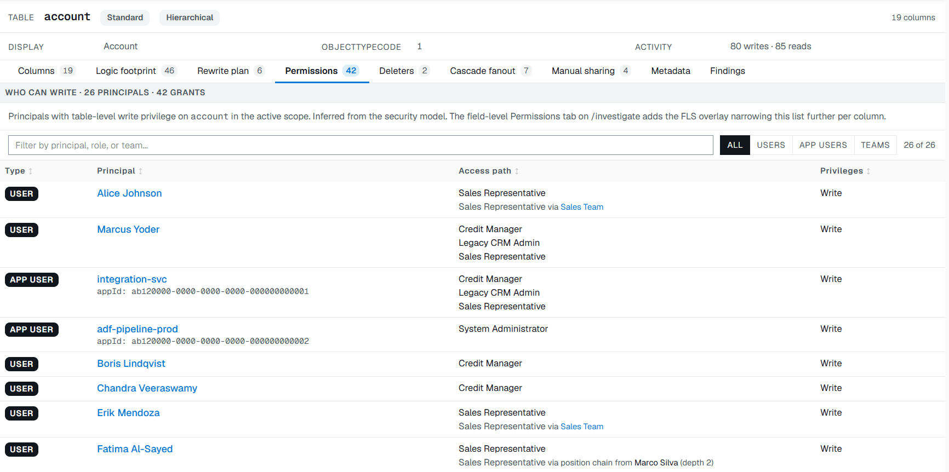The width and height of the screenshot is (949, 472).
Task: Filter to USERS only
Action: [771, 145]
